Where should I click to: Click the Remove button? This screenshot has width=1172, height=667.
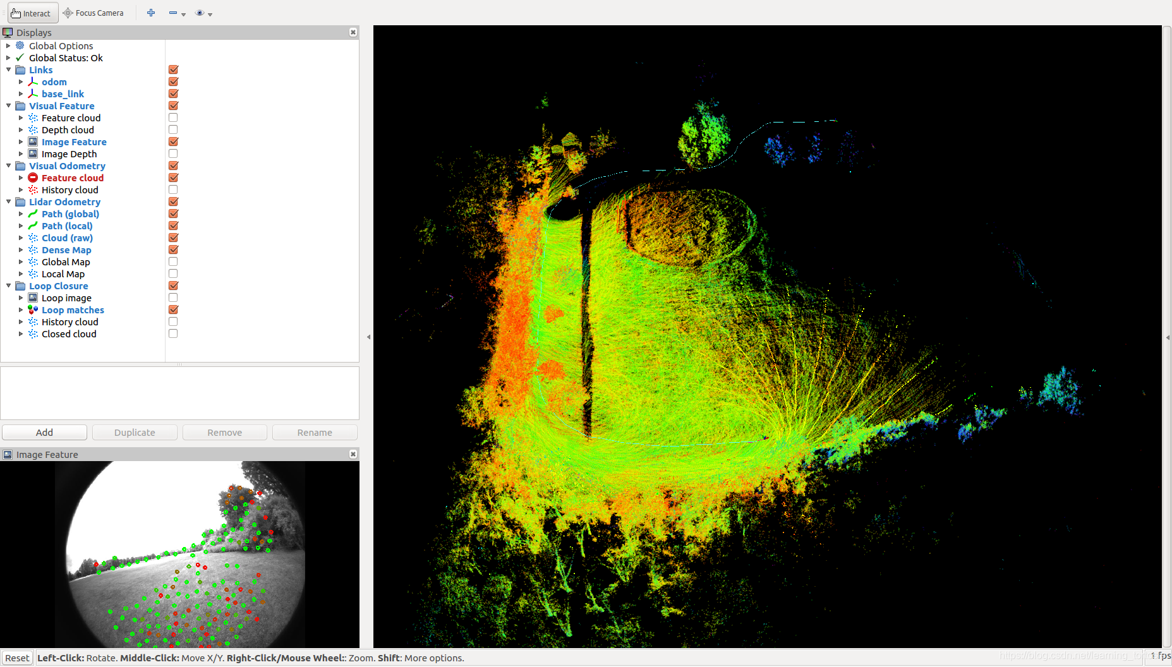coord(225,432)
